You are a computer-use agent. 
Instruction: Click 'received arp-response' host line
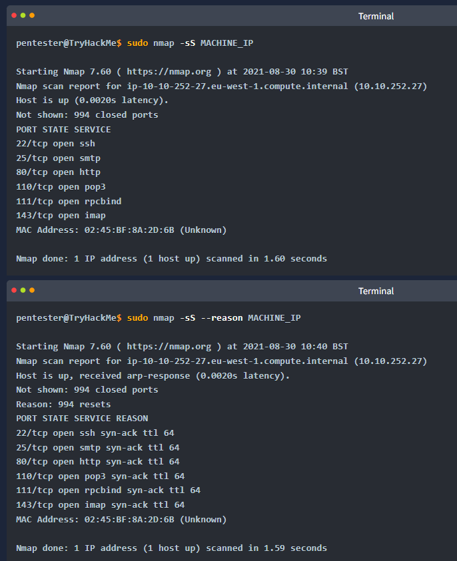(x=153, y=376)
